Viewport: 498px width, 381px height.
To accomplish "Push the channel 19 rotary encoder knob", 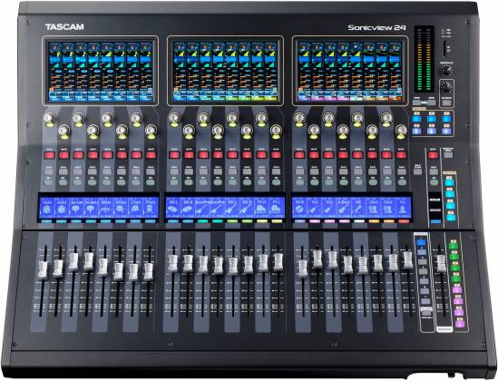I will coord(328,118).
